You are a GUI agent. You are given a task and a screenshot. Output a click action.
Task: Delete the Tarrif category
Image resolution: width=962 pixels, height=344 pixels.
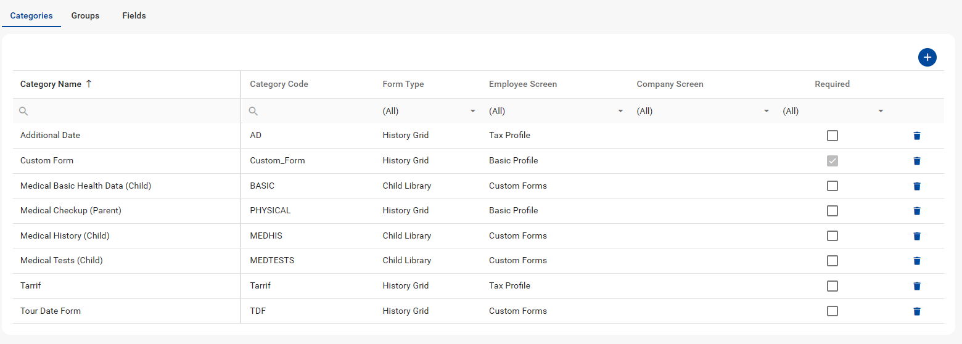916,286
